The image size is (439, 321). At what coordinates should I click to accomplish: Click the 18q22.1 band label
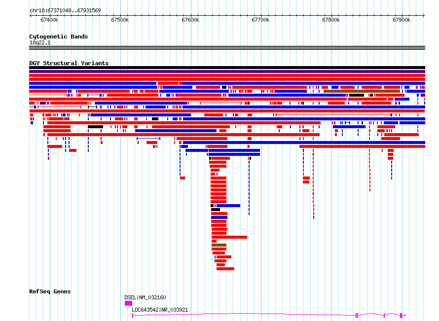point(40,42)
